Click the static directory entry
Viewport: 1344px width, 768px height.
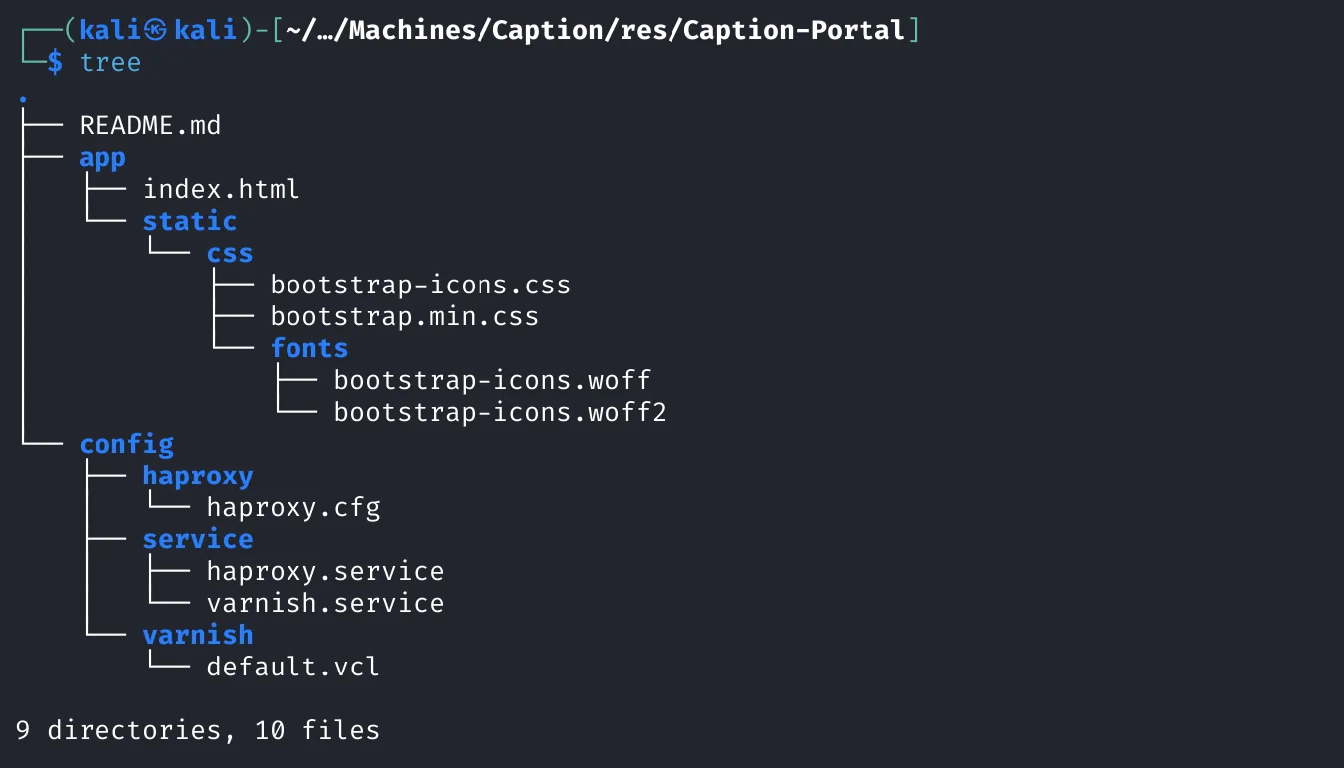[x=190, y=221]
